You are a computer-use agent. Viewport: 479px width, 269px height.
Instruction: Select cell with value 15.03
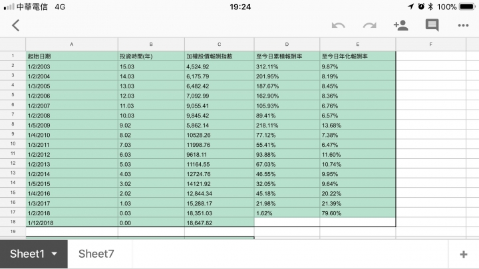151,66
